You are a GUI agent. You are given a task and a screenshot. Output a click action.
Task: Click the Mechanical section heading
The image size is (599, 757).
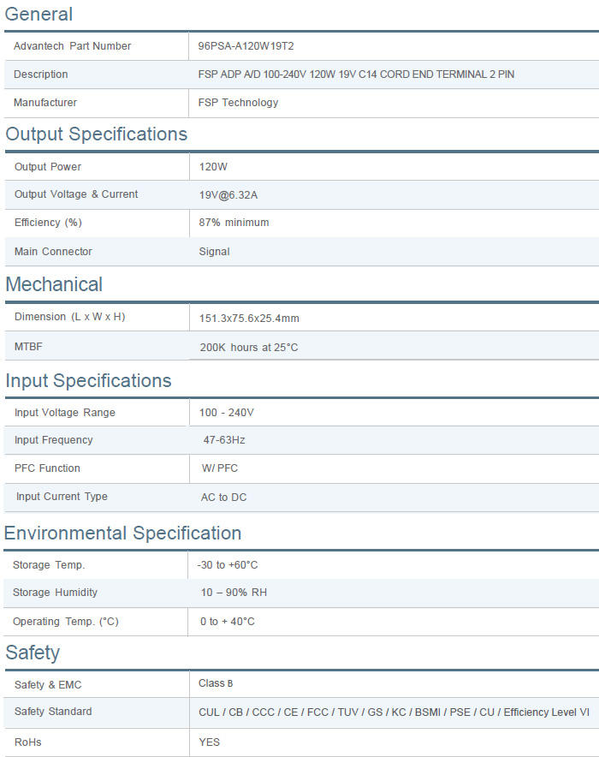pyautogui.click(x=54, y=284)
